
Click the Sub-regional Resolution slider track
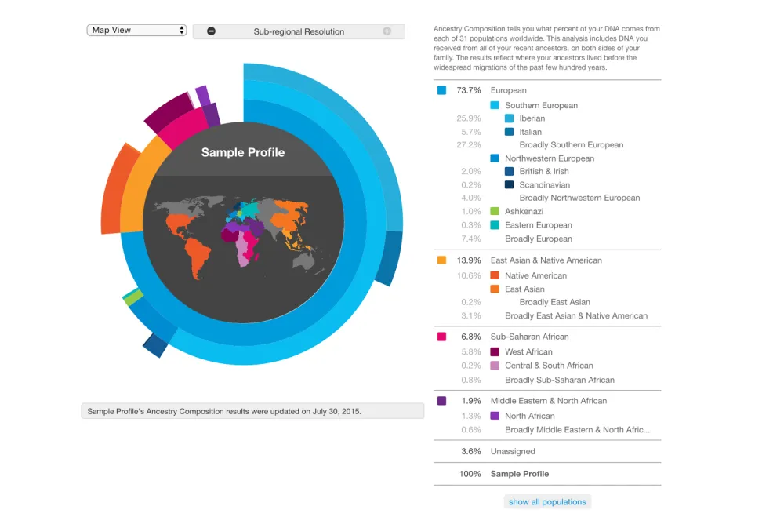[x=298, y=31]
